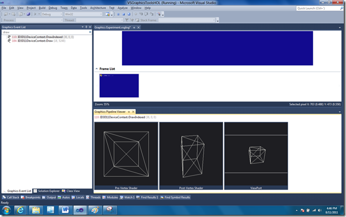Switch to the Solution Explorer tab
This screenshot has width=346, height=217.
47,191
